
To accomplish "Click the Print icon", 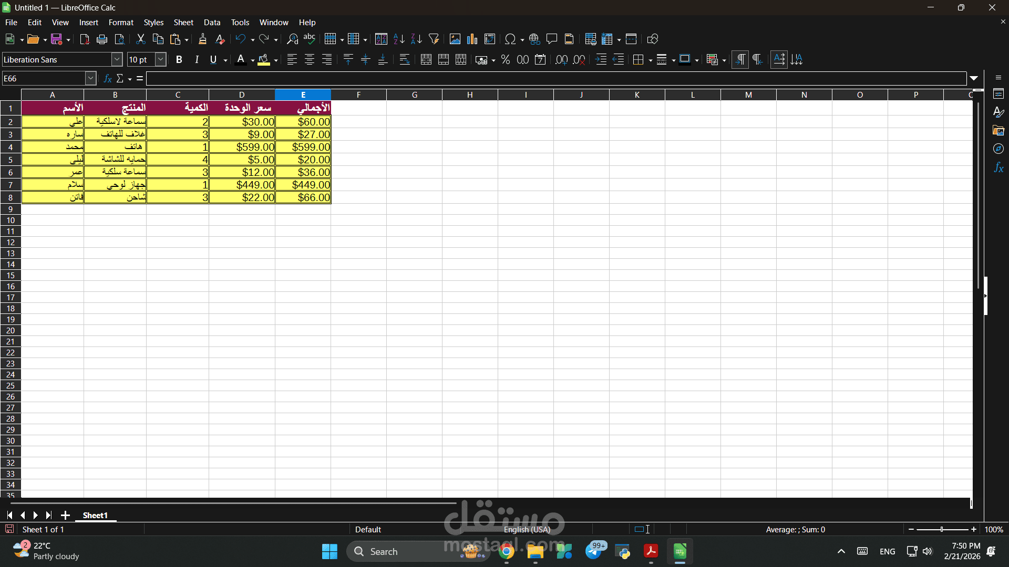I will pos(102,39).
